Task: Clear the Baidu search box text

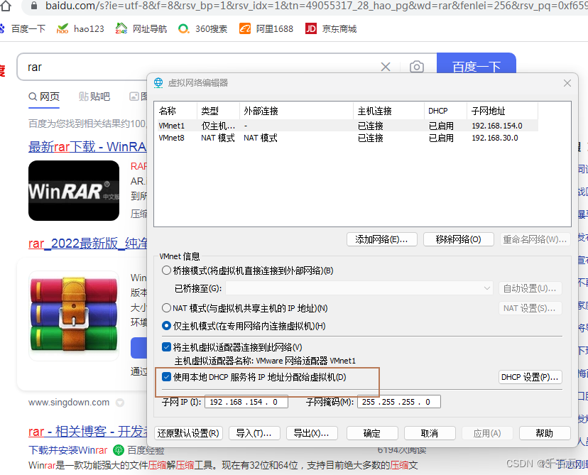Action: (386, 67)
